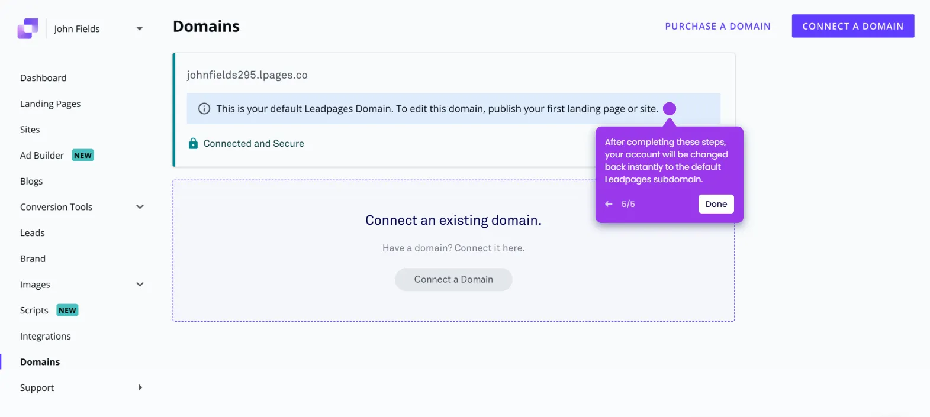The image size is (930, 417).
Task: Open Sites in the sidebar
Action: click(x=30, y=130)
